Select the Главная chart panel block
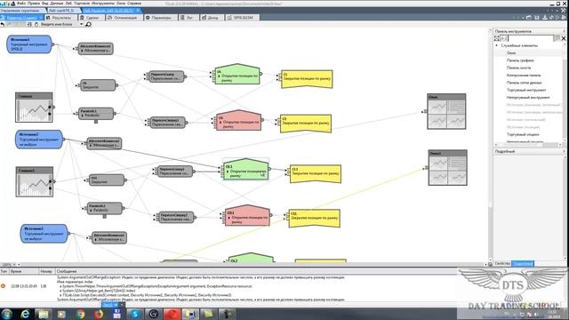569x320 pixels. coord(34,107)
